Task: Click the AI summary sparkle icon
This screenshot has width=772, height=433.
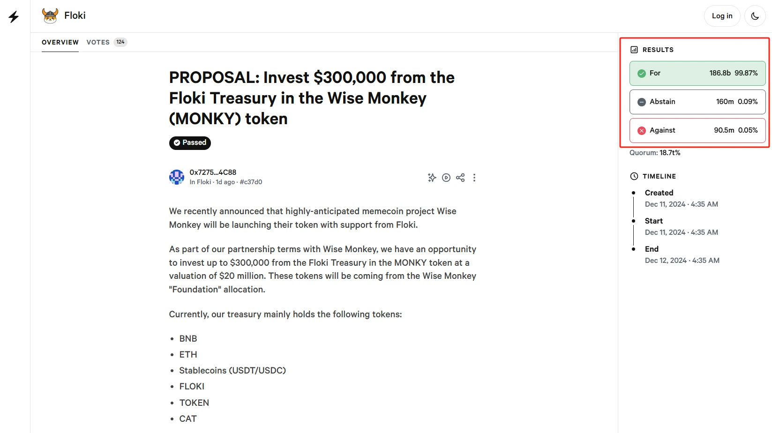Action: (432, 178)
